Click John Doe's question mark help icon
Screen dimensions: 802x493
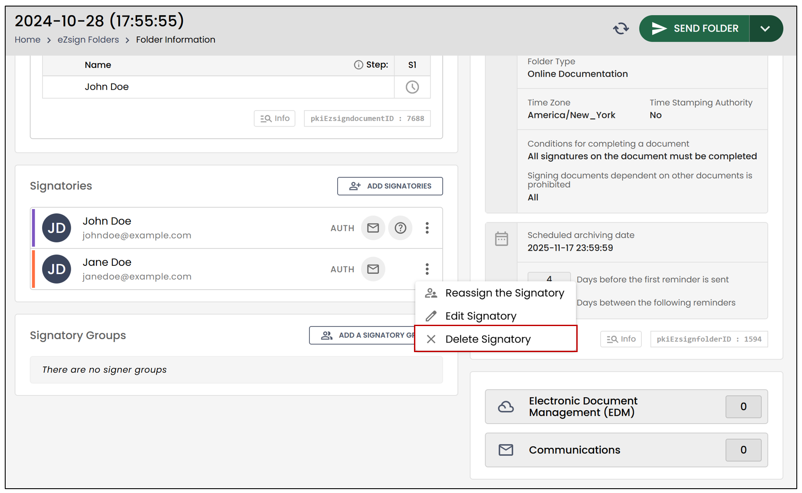click(x=400, y=228)
